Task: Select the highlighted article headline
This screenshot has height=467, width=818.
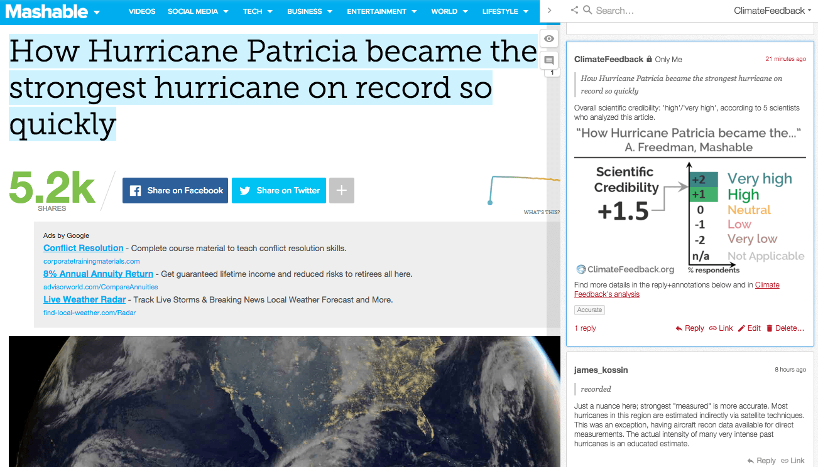Action: coord(273,87)
